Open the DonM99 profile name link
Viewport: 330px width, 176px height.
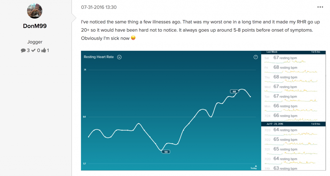pyautogui.click(x=35, y=26)
